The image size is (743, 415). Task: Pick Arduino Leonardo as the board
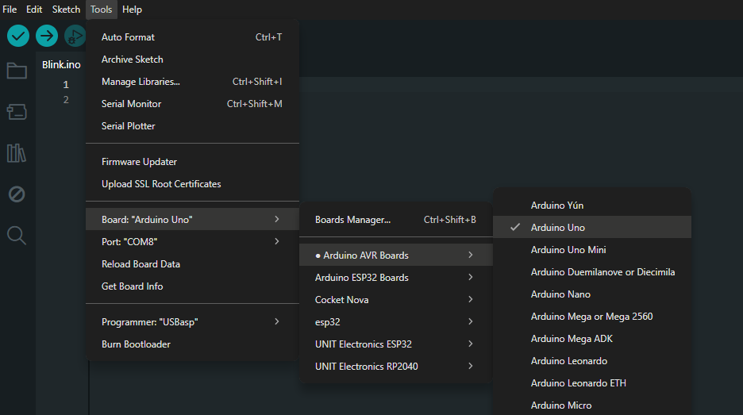coord(568,361)
